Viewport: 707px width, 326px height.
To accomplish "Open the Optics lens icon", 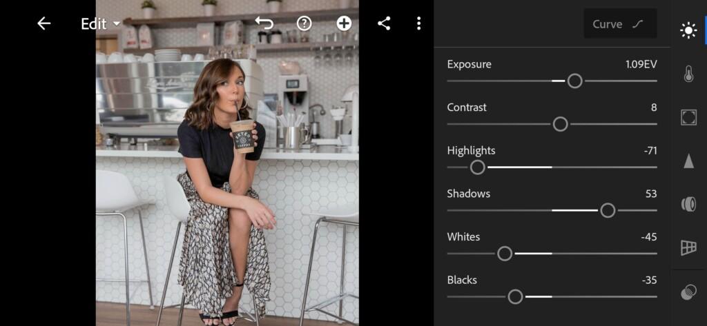I will coord(688,204).
